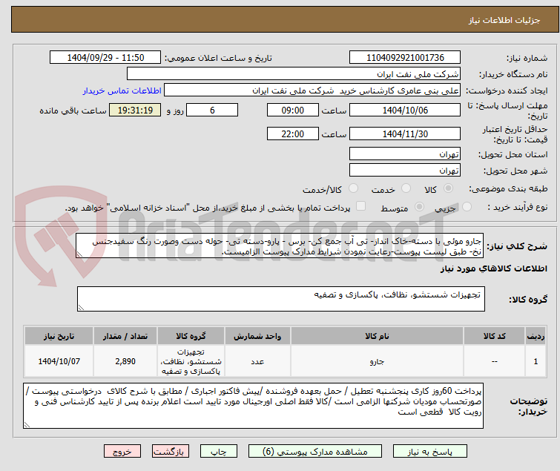Viewport: 560px width, 471px height.
Task: Click the شهر محل تحویل field
Action: [405, 171]
